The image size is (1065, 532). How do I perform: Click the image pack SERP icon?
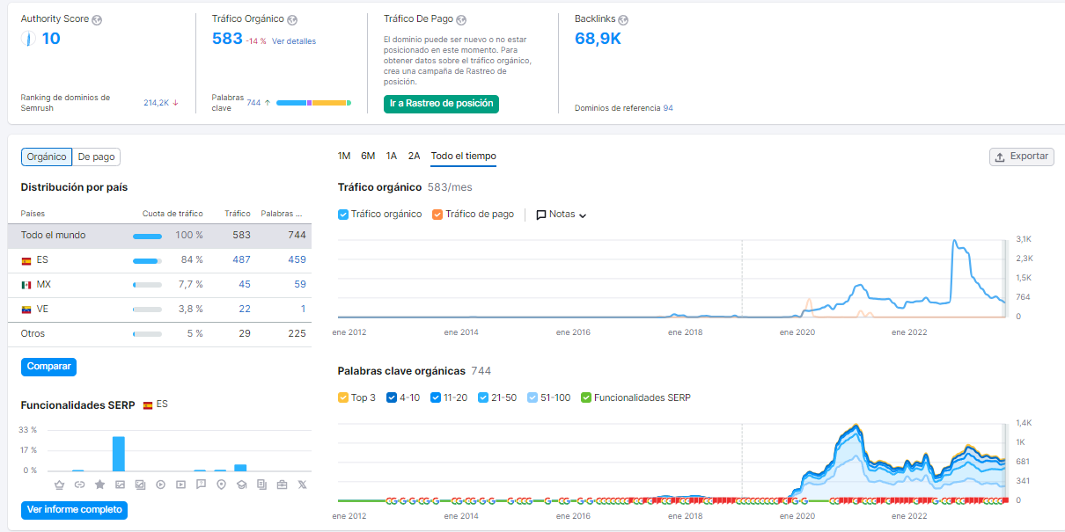coord(140,485)
